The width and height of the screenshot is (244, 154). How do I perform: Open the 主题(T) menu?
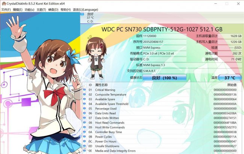point(41,10)
